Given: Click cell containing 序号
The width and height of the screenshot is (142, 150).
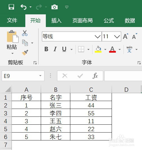Looking at the screenshot, I should 26,97.
